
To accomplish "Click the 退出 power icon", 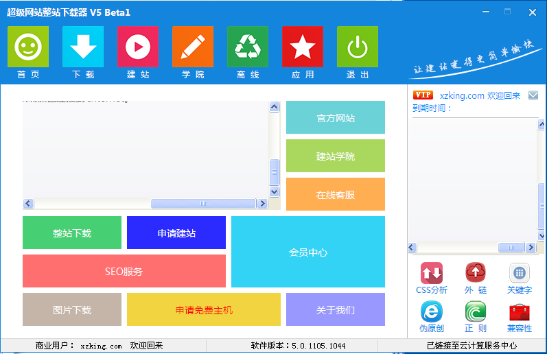I will (358, 47).
